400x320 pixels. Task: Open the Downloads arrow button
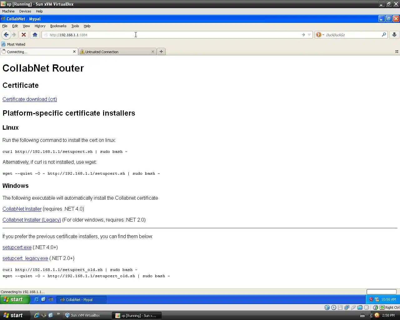tap(394, 35)
